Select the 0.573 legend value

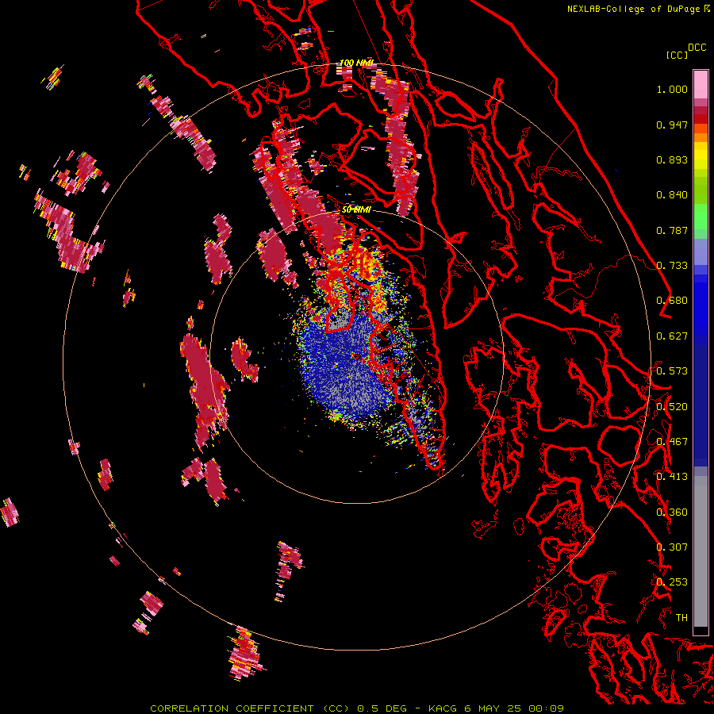point(672,371)
